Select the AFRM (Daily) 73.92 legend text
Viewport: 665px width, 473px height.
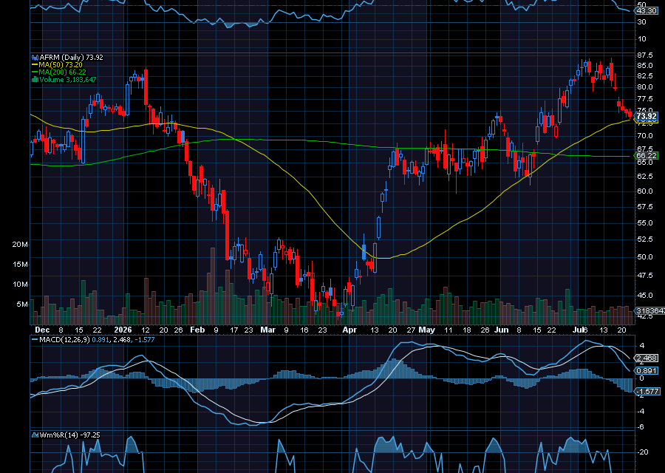point(71,57)
